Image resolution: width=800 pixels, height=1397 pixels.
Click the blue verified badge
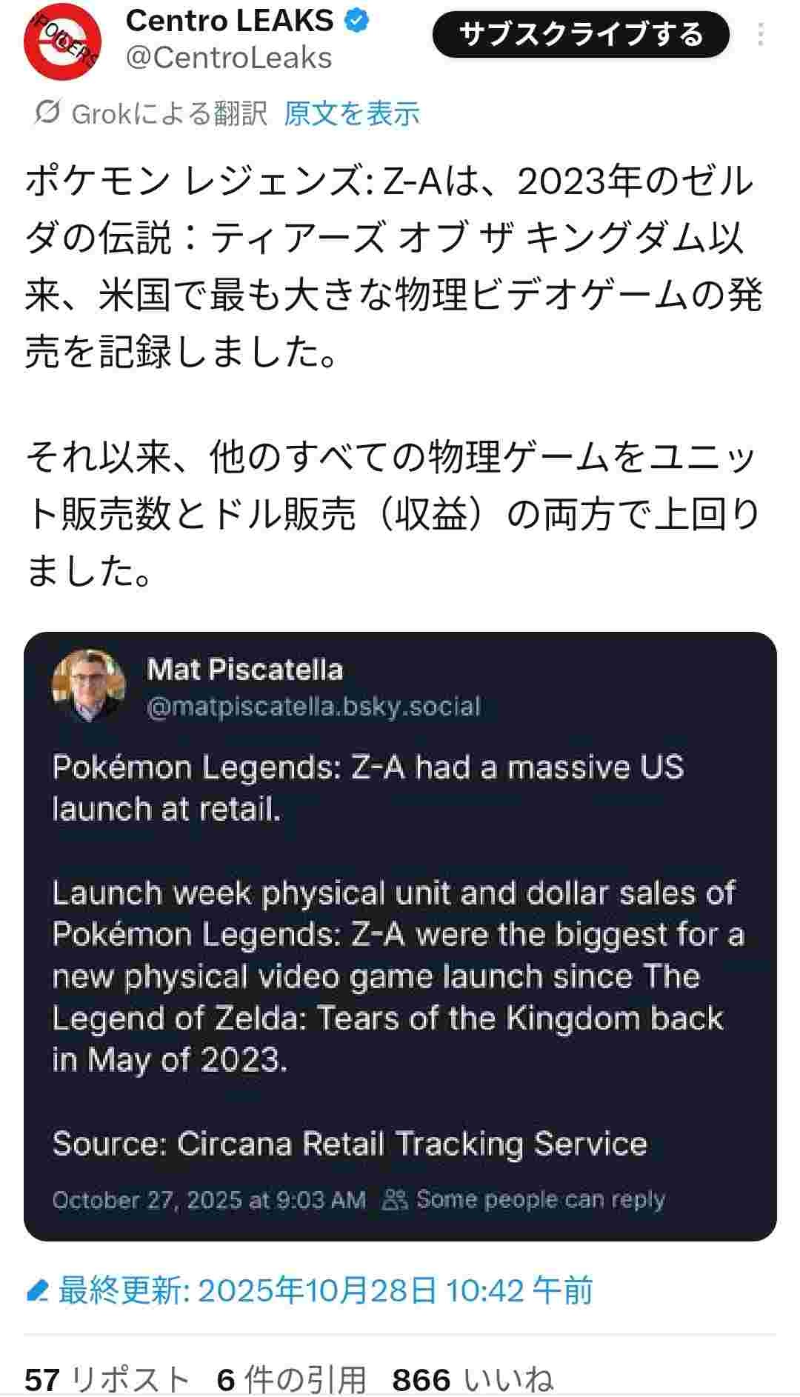coord(357,21)
